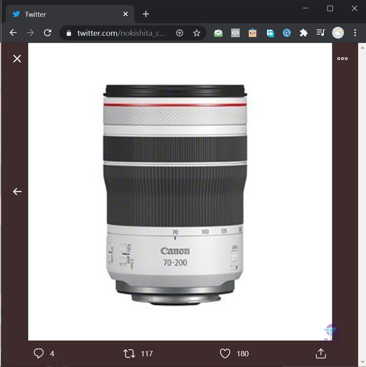Open a new browser tab
This screenshot has height=367, width=366.
[x=146, y=14]
